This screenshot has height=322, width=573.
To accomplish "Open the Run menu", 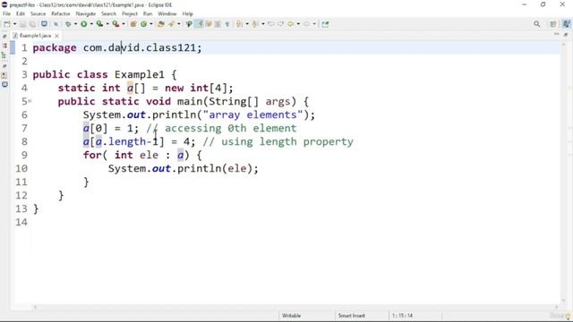I will 148,14.
